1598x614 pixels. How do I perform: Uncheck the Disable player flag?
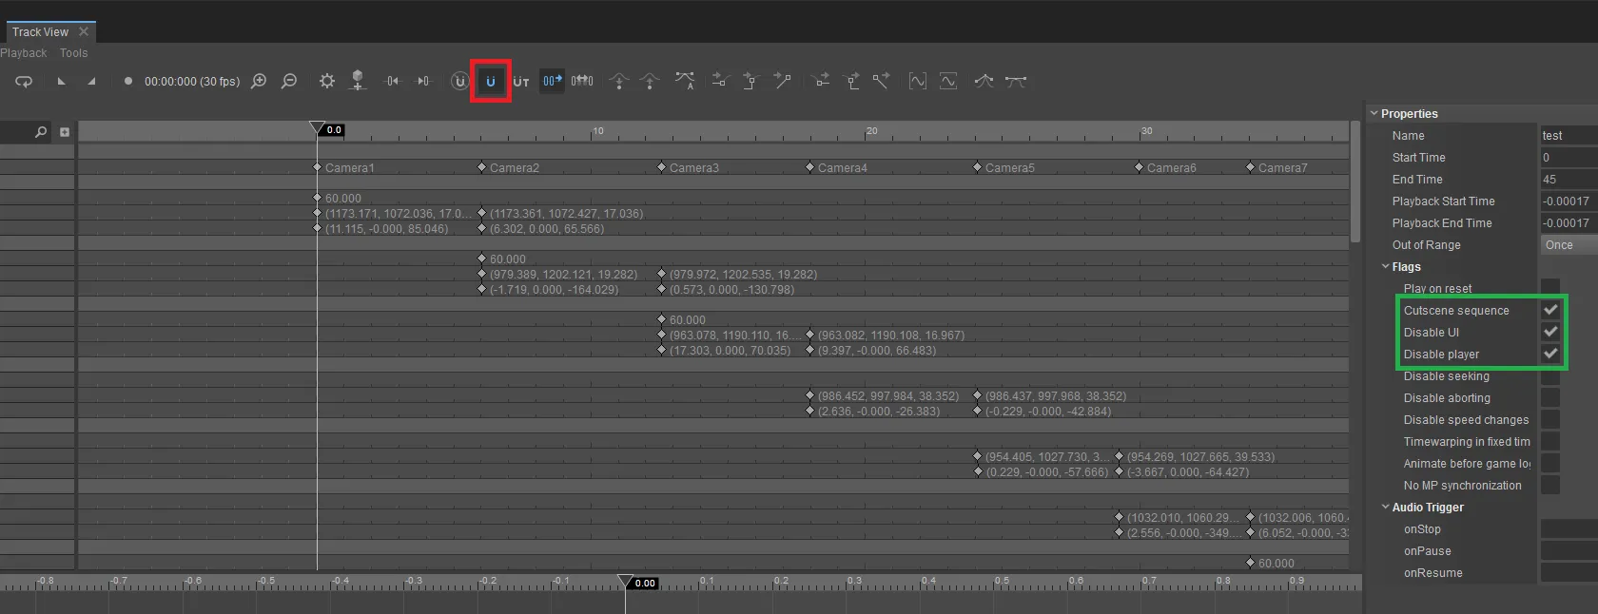[x=1550, y=354]
